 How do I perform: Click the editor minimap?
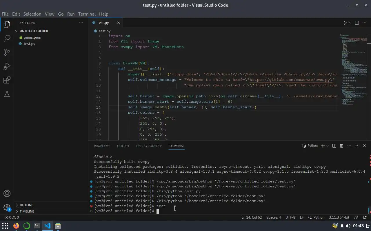[x=353, y=69]
